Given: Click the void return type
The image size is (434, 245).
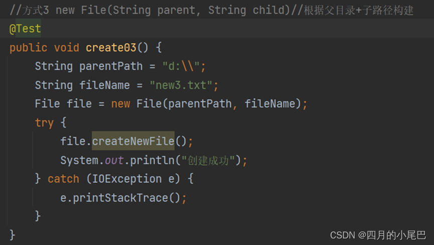Looking at the screenshot, I should [66, 48].
